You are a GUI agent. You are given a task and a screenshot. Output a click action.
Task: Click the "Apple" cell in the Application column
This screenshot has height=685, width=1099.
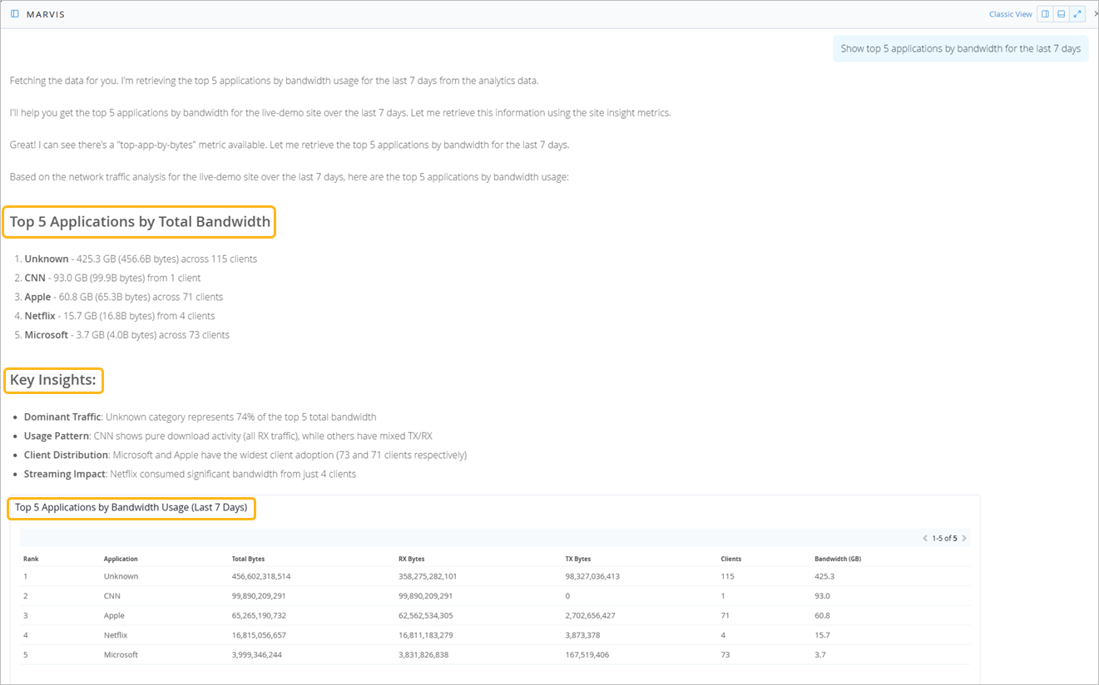click(x=114, y=616)
